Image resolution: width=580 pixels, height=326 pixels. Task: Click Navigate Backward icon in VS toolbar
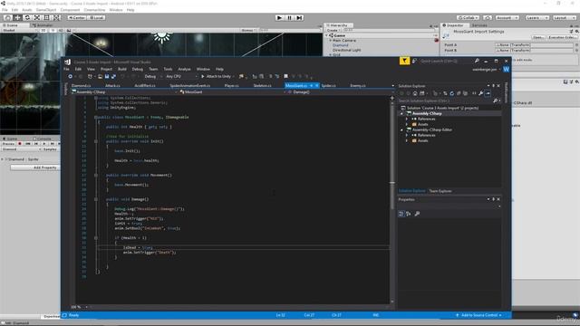point(71,76)
